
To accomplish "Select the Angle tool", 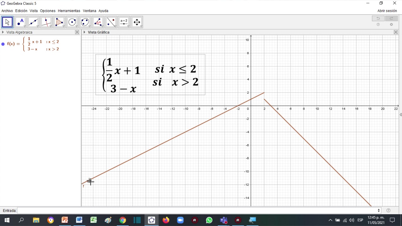I will pos(98,22).
